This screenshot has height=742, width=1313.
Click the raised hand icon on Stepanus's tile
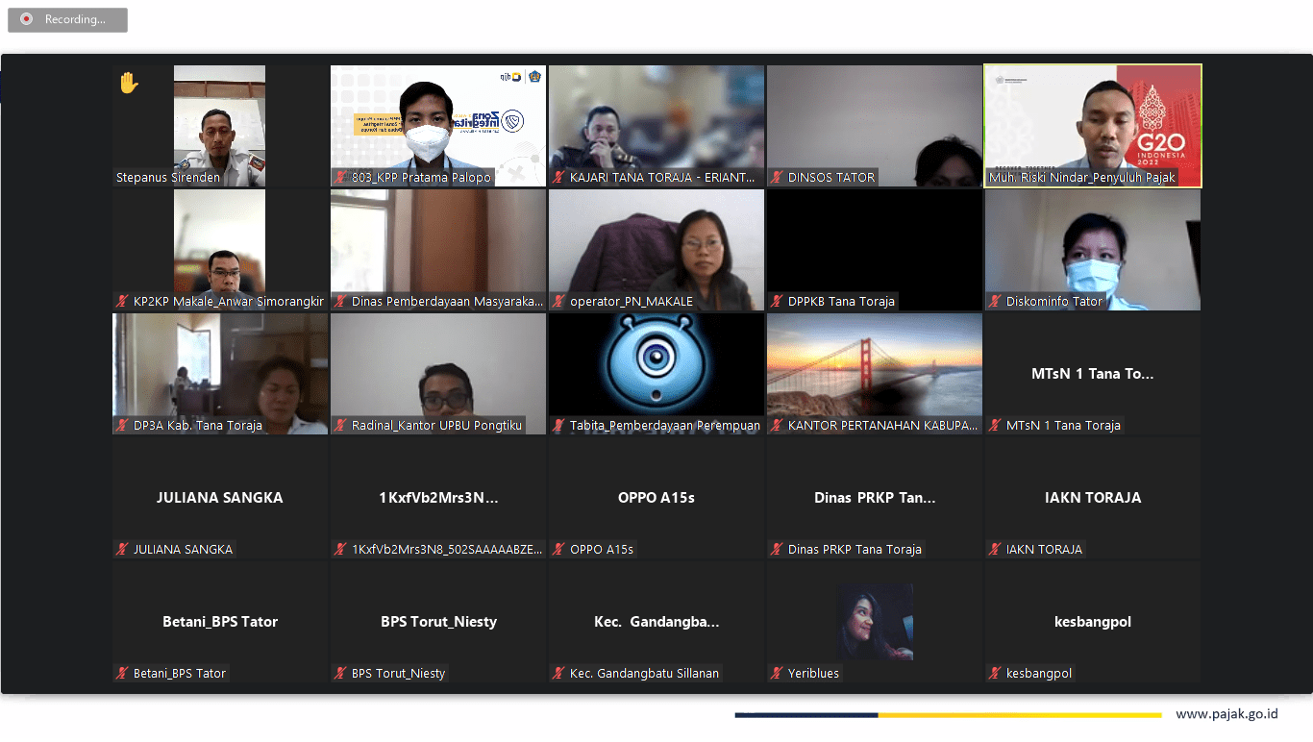click(x=128, y=84)
